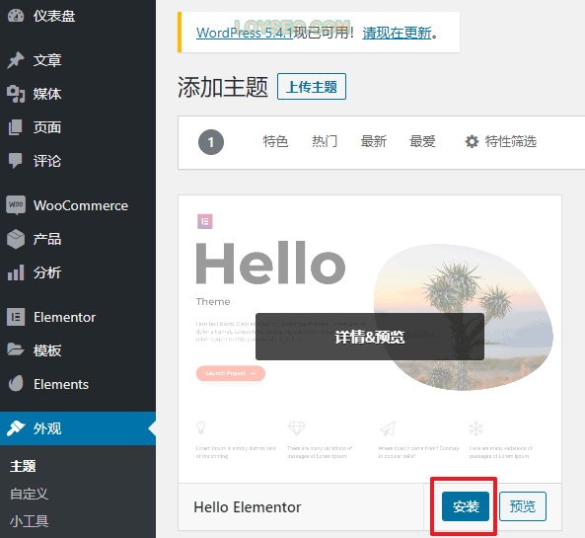
Task: Open the 媒体 menu
Action: pos(78,94)
